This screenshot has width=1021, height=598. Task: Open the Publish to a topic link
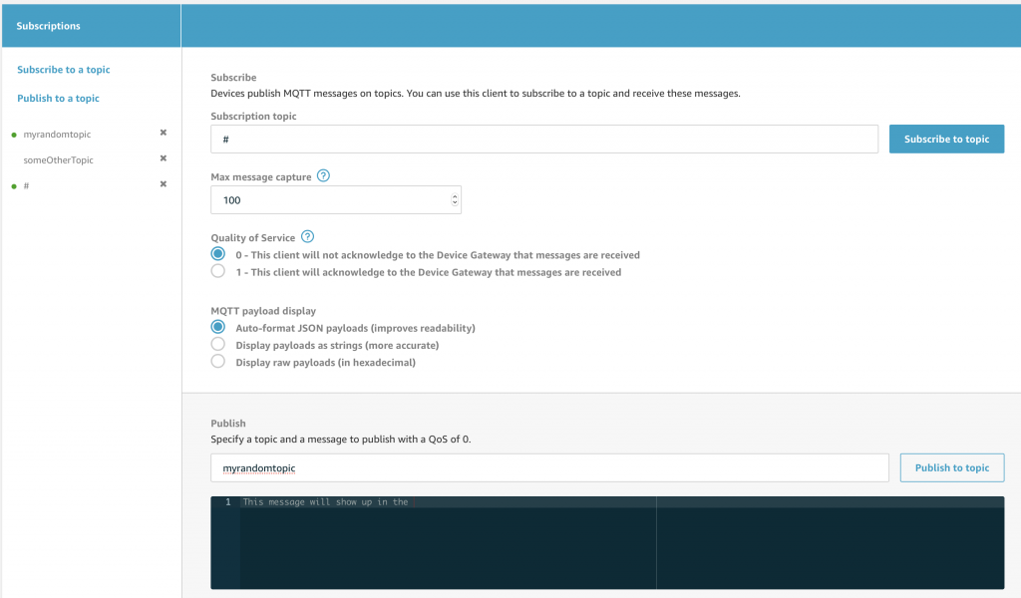click(x=58, y=99)
